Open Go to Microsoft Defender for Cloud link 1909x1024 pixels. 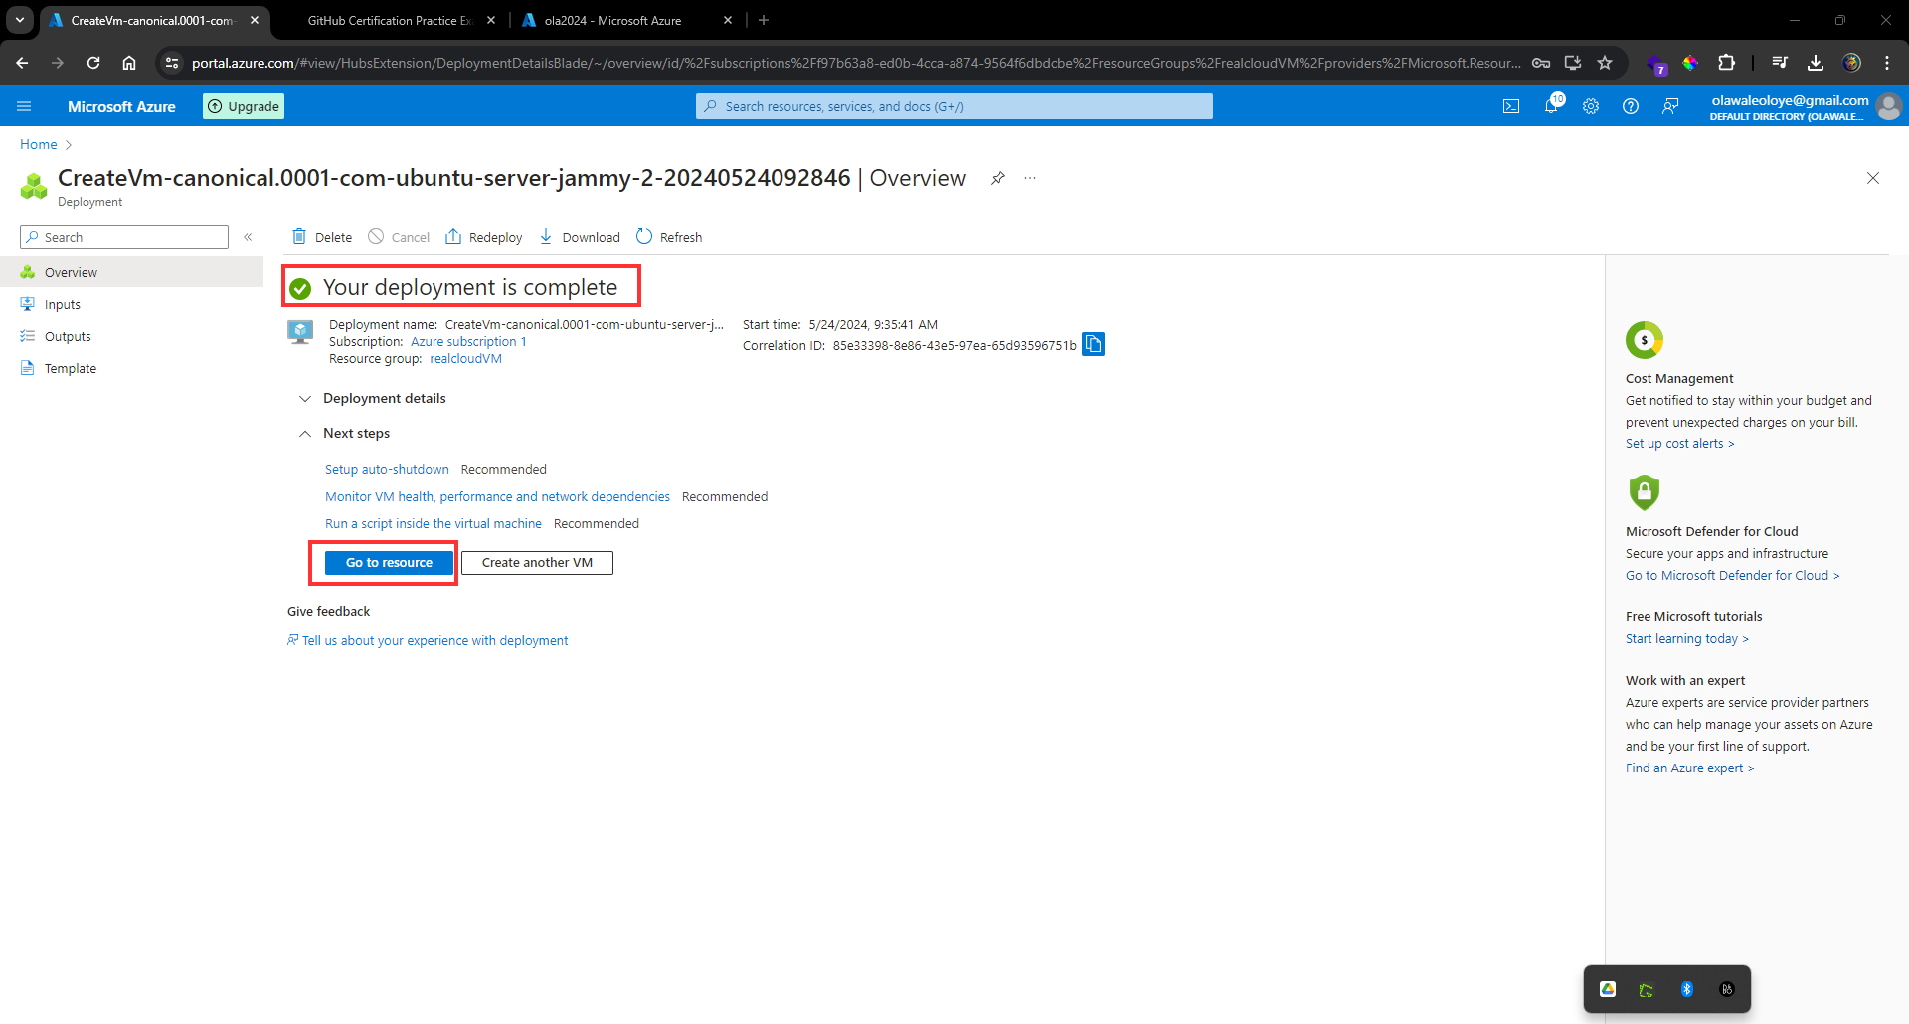coord(1732,576)
